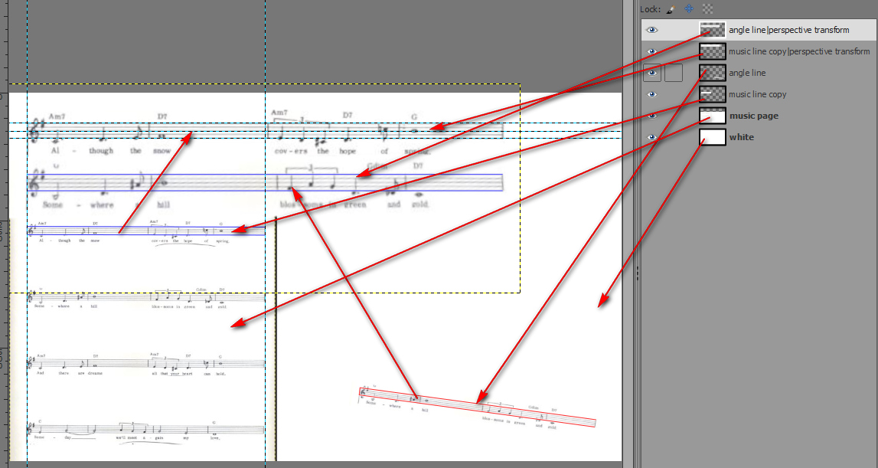Click the 'music line copy' layer thumbnail
This screenshot has height=468, width=878.
(x=712, y=94)
